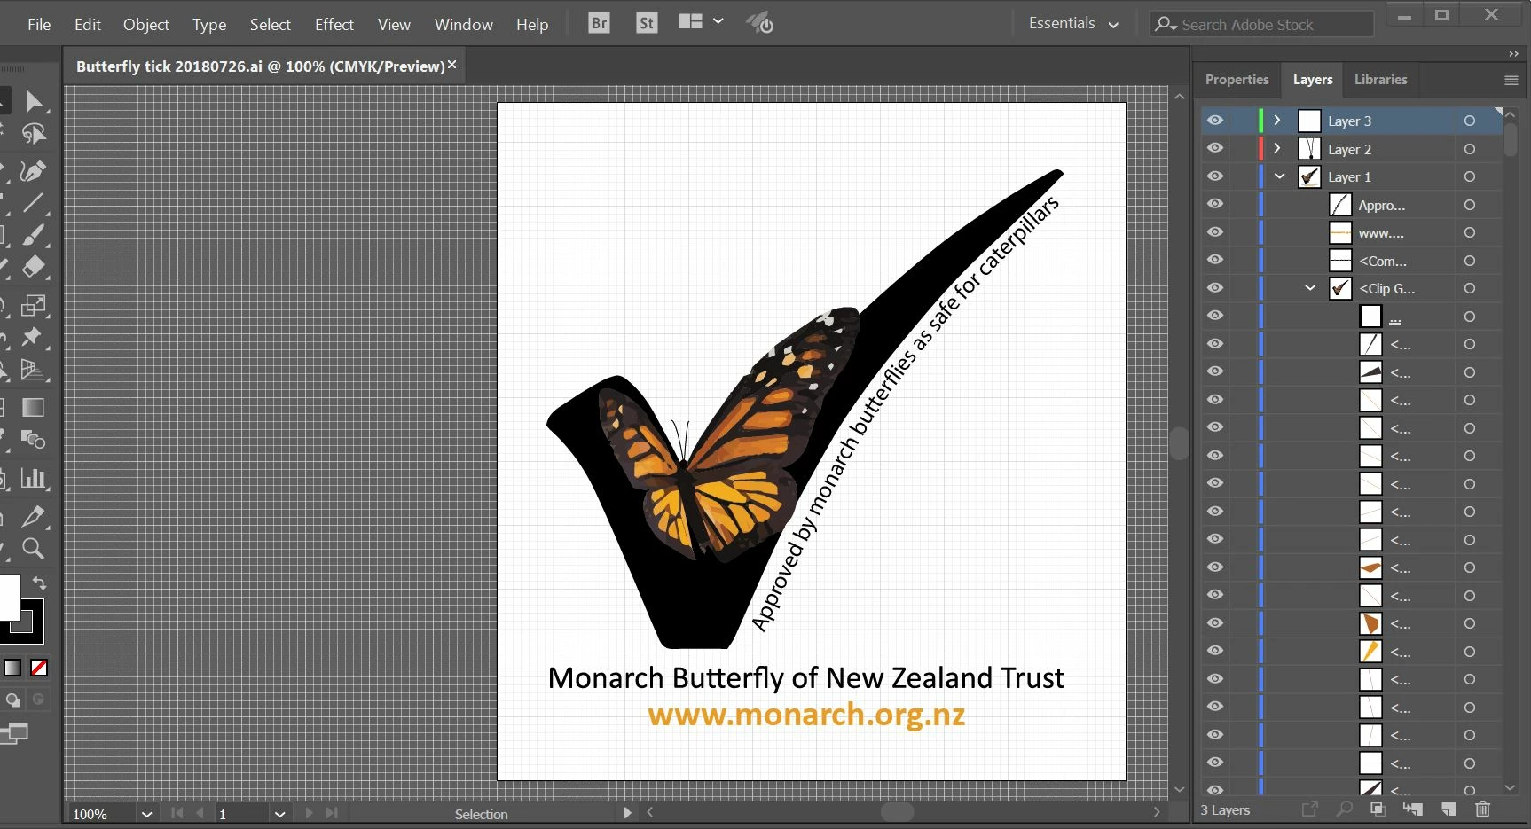
Task: Expand Layer 2 contents
Action: click(1277, 148)
